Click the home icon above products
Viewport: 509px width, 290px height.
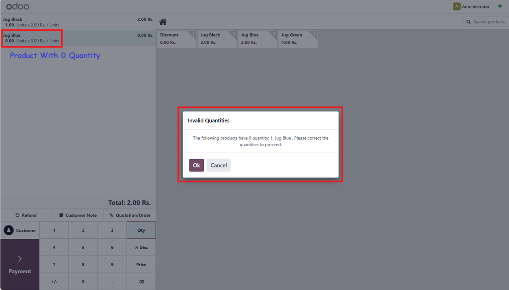(x=163, y=22)
